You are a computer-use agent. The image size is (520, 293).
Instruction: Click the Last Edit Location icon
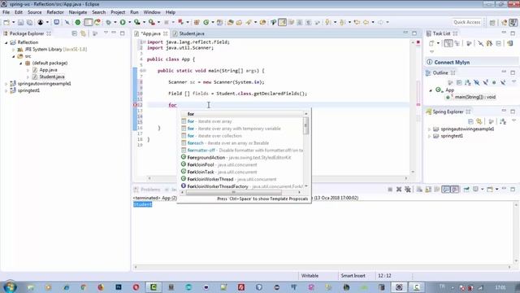click(357, 22)
